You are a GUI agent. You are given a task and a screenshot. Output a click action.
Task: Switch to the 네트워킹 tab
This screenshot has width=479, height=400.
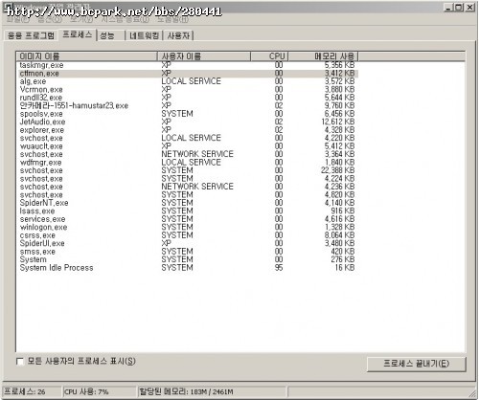pyautogui.click(x=144, y=35)
